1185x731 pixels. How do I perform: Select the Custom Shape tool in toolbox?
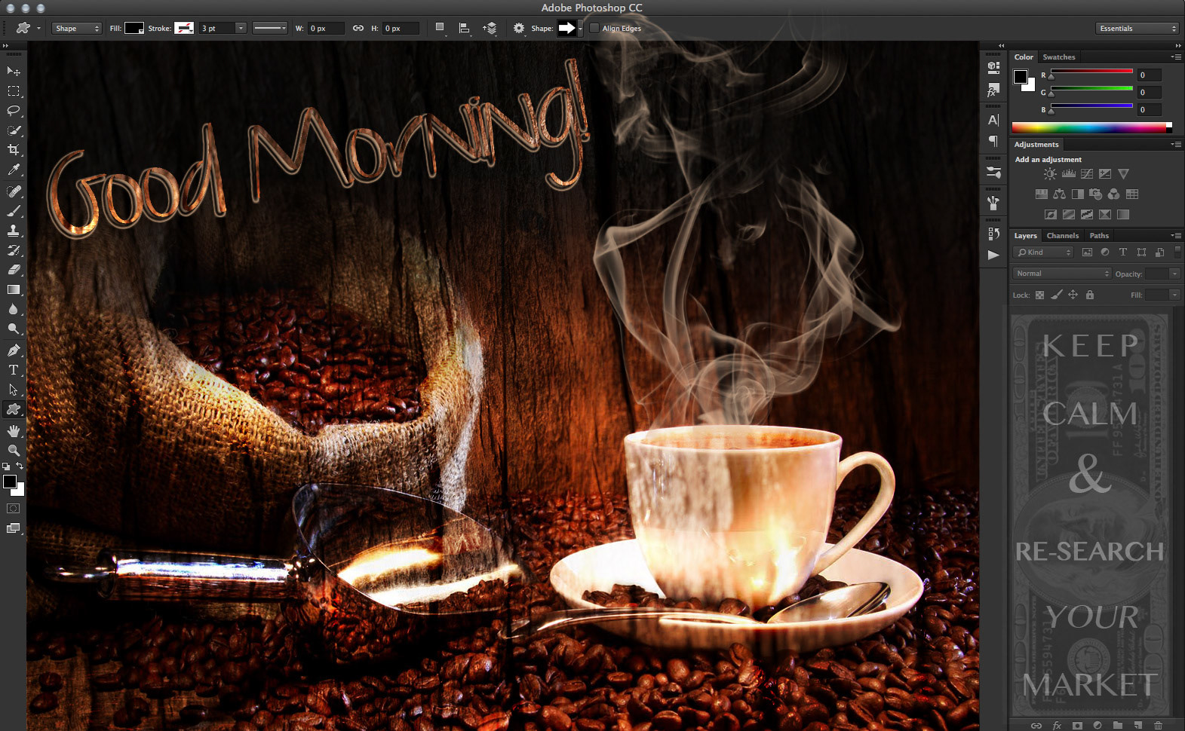(x=14, y=409)
